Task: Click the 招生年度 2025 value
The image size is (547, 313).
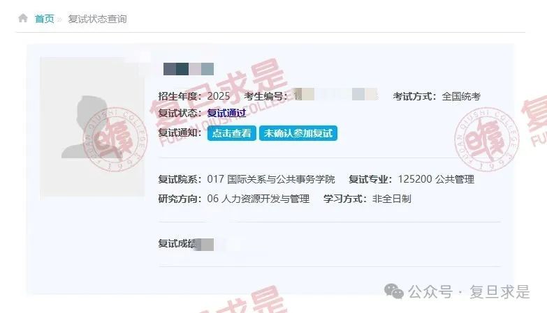Action: click(x=219, y=96)
